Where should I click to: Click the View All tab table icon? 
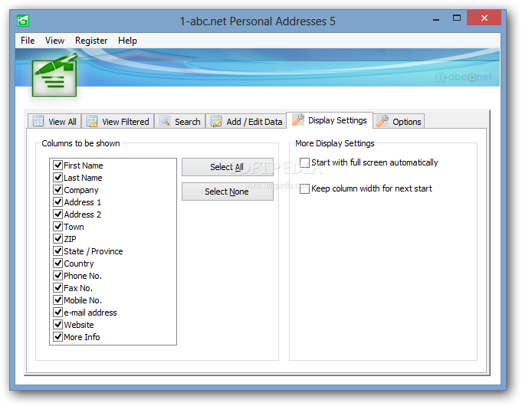(38, 122)
